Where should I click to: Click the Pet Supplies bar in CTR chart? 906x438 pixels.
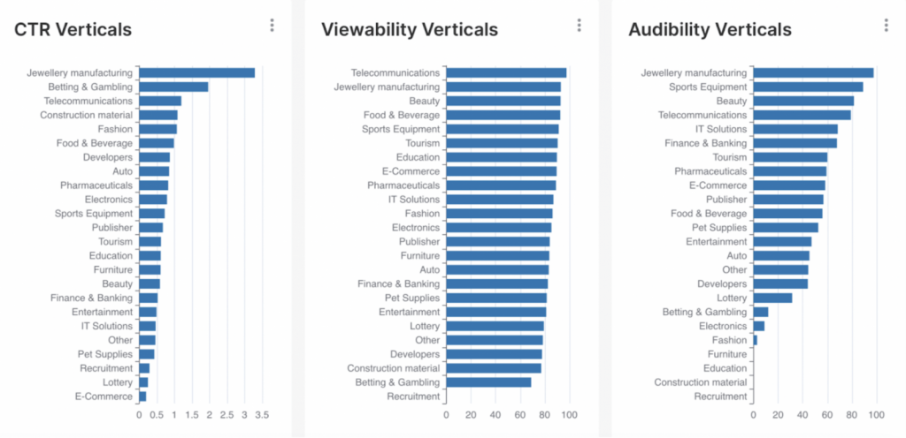147,354
